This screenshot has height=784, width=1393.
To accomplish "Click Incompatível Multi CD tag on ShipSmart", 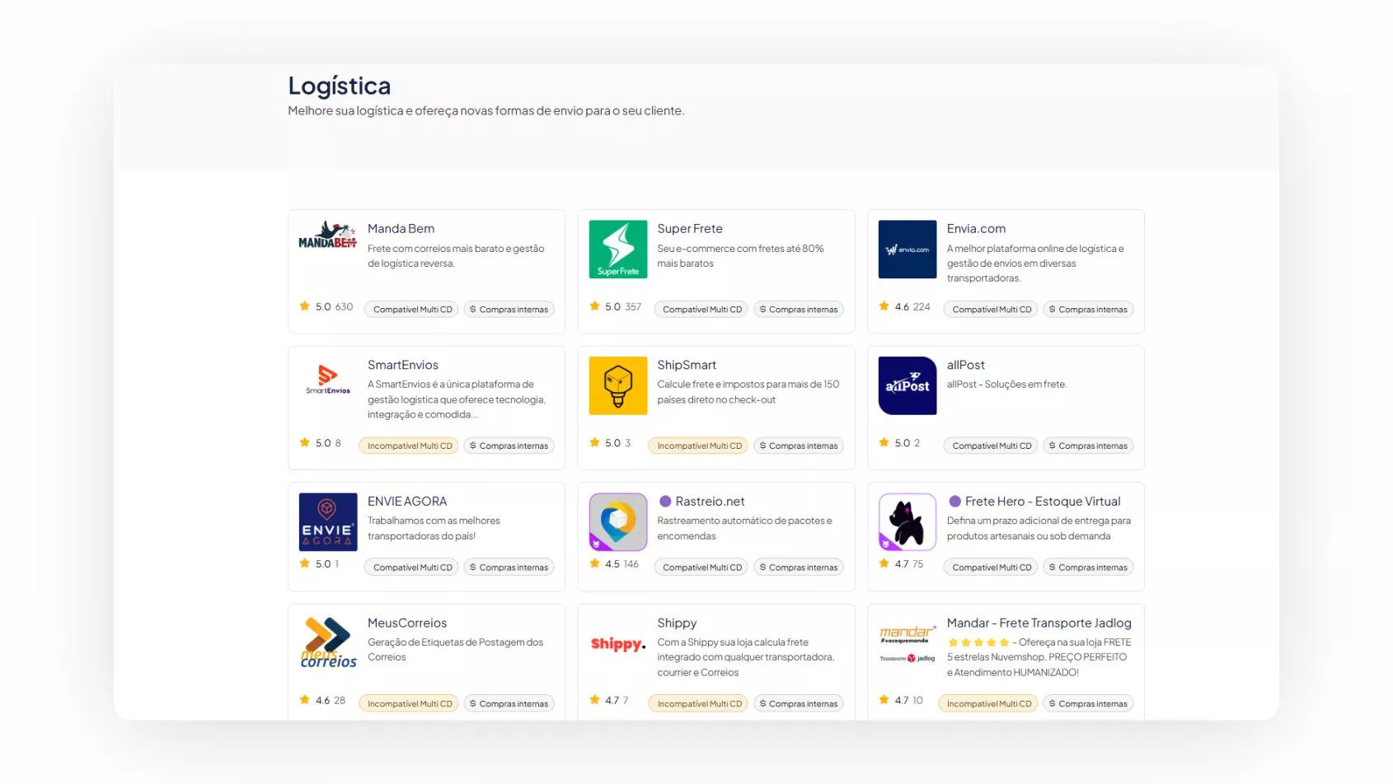I will pos(699,446).
